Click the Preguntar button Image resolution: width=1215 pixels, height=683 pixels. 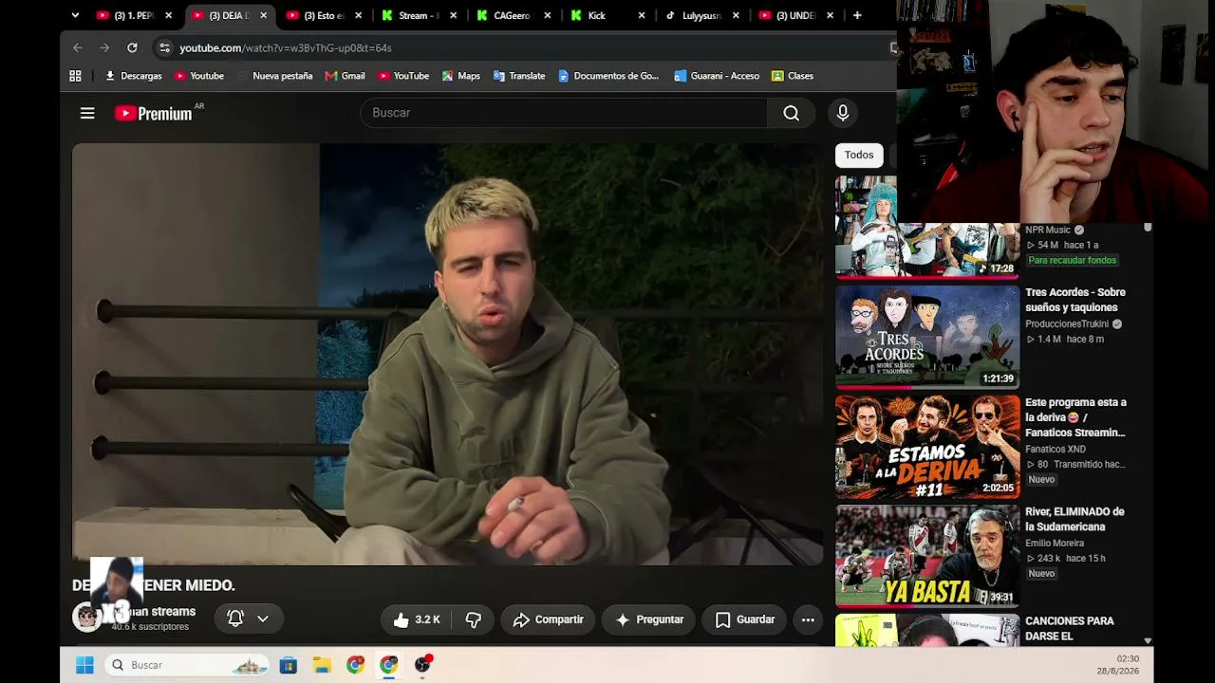pos(648,619)
